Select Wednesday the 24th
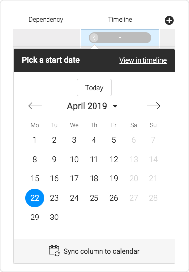The width and height of the screenshot is (189, 272). coord(74,198)
